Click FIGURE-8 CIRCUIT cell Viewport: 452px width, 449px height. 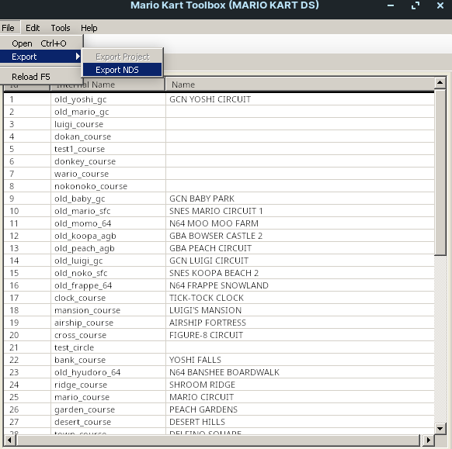[x=300, y=335]
